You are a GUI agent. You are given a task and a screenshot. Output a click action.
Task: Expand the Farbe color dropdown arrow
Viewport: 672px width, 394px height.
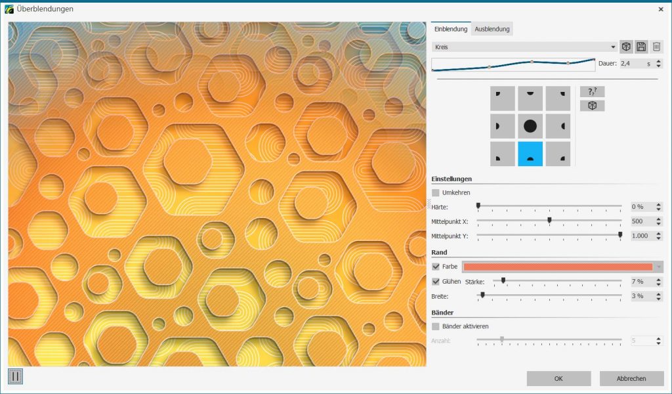(x=658, y=267)
